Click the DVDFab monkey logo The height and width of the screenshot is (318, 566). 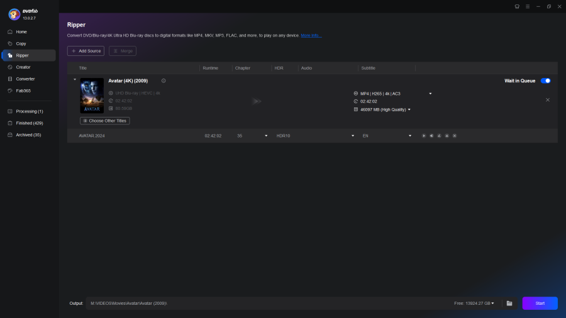(14, 14)
